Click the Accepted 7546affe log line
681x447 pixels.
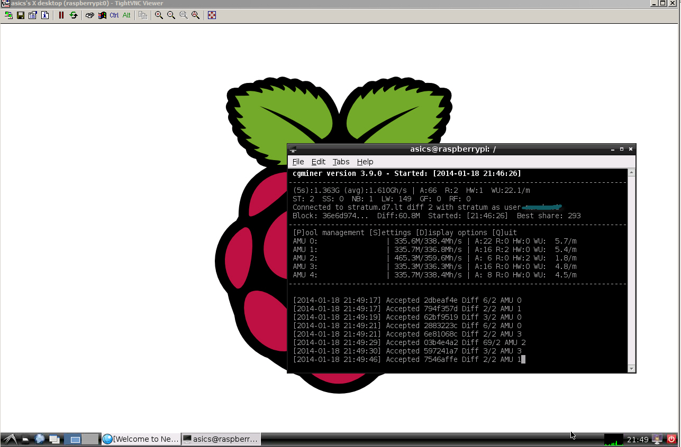tap(407, 359)
